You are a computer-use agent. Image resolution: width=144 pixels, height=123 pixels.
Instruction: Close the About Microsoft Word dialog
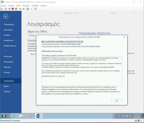[x=124, y=37]
